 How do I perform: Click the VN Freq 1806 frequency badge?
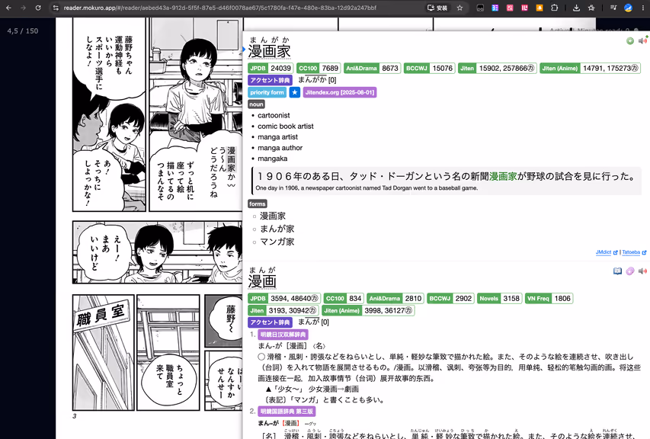(x=549, y=299)
